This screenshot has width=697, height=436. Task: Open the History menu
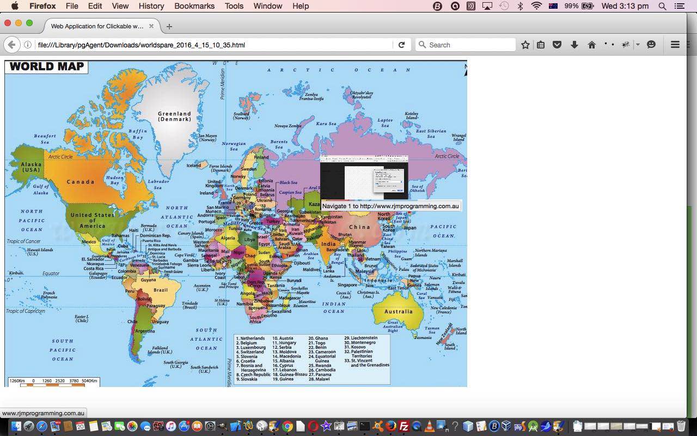[151, 6]
